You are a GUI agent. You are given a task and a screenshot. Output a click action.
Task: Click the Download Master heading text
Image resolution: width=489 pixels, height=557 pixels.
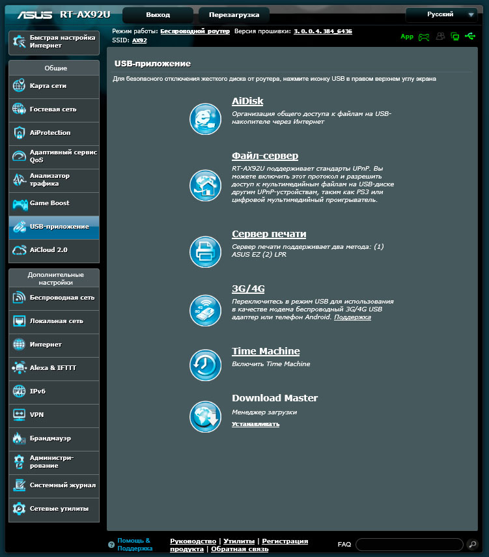click(275, 398)
